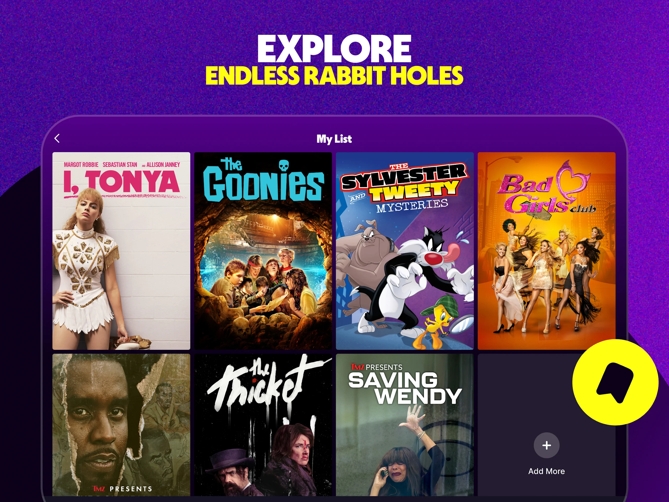The width and height of the screenshot is (669, 502).
Task: Open the TMZ Presents Saving Wendy poster
Action: tap(405, 425)
